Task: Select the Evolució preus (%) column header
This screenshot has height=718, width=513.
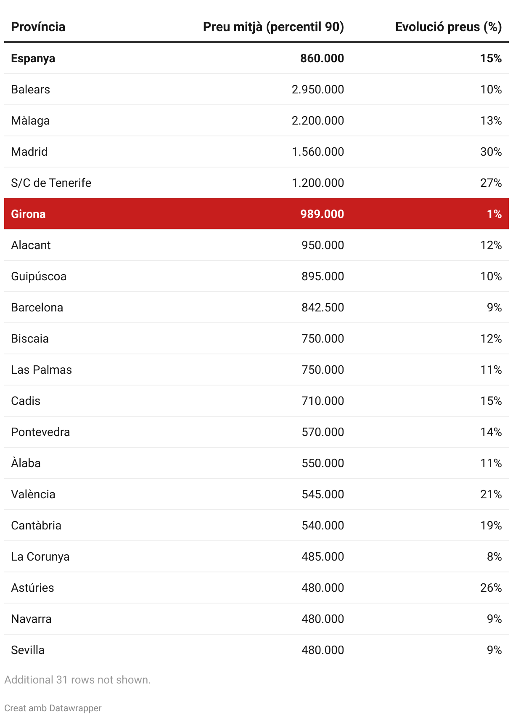Action: (x=448, y=27)
